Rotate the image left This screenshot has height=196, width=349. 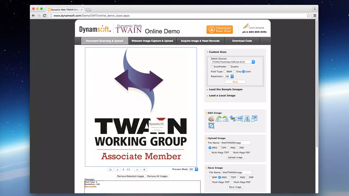pyautogui.click(x=218, y=119)
